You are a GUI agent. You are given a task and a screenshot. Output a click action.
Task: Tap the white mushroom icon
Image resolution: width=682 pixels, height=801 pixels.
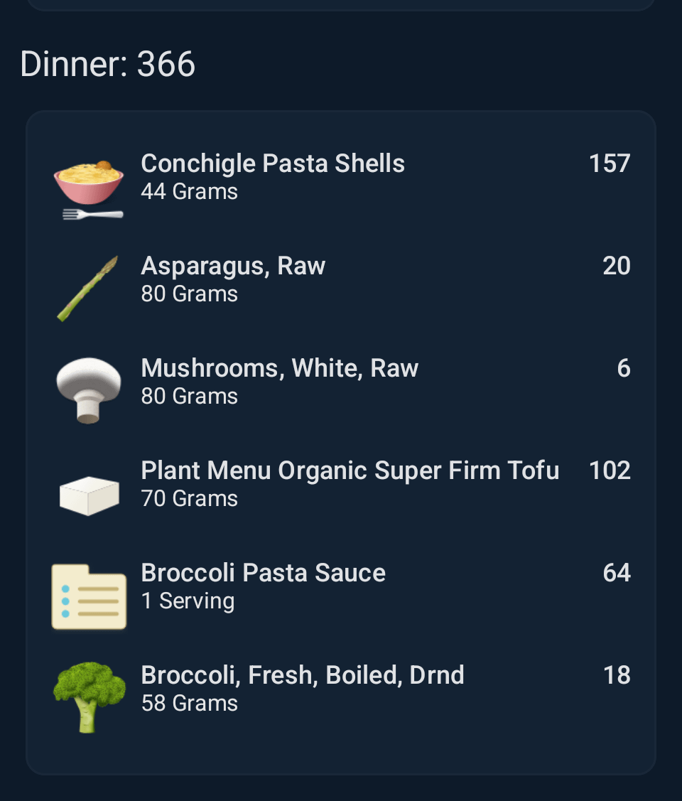(89, 390)
